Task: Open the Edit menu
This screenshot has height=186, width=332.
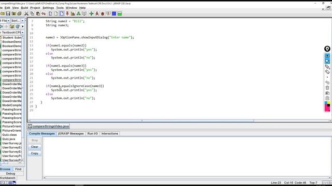Action: [7, 8]
